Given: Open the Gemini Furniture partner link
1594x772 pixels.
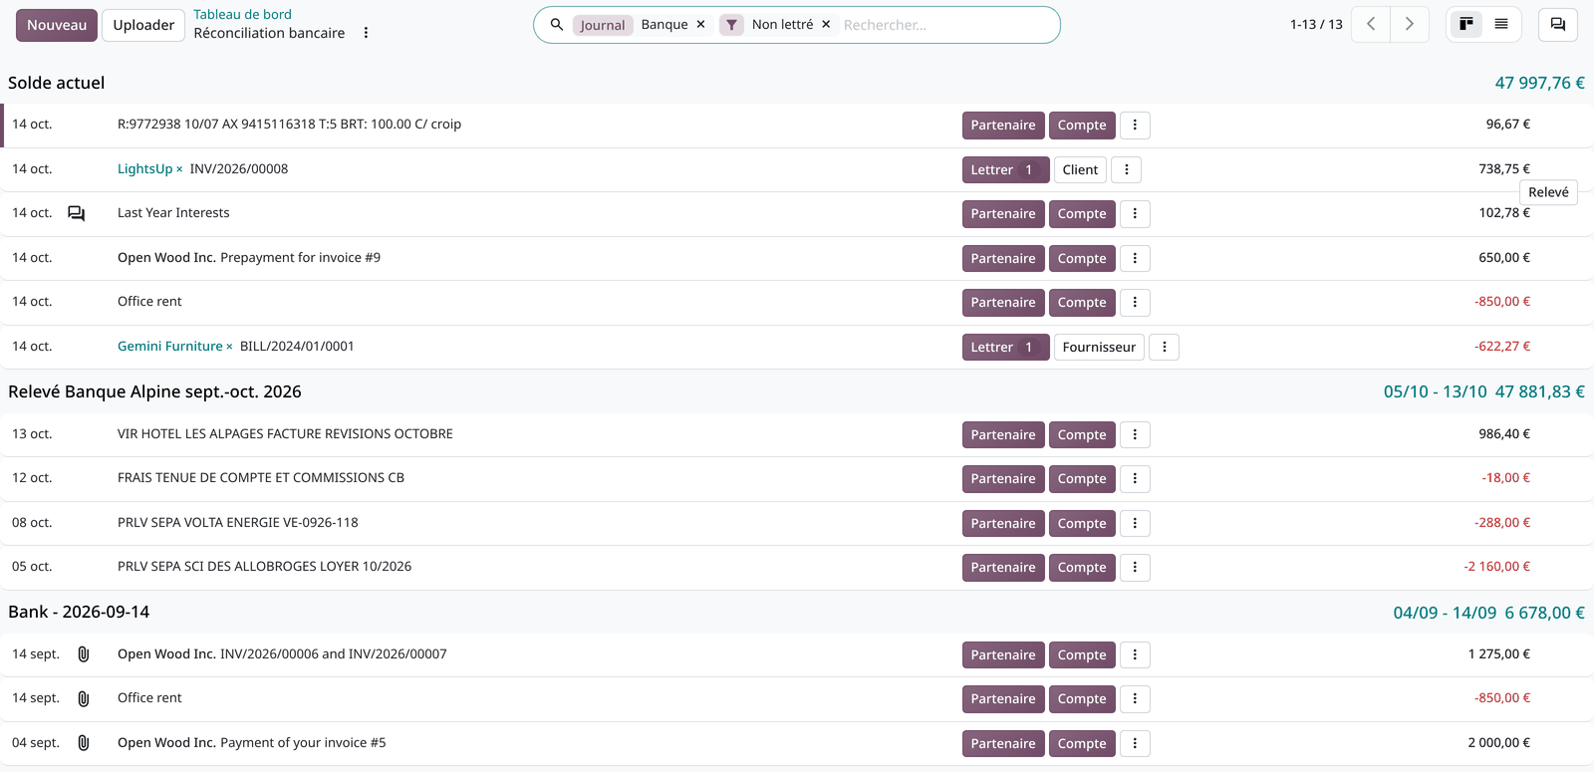Looking at the screenshot, I should point(170,347).
